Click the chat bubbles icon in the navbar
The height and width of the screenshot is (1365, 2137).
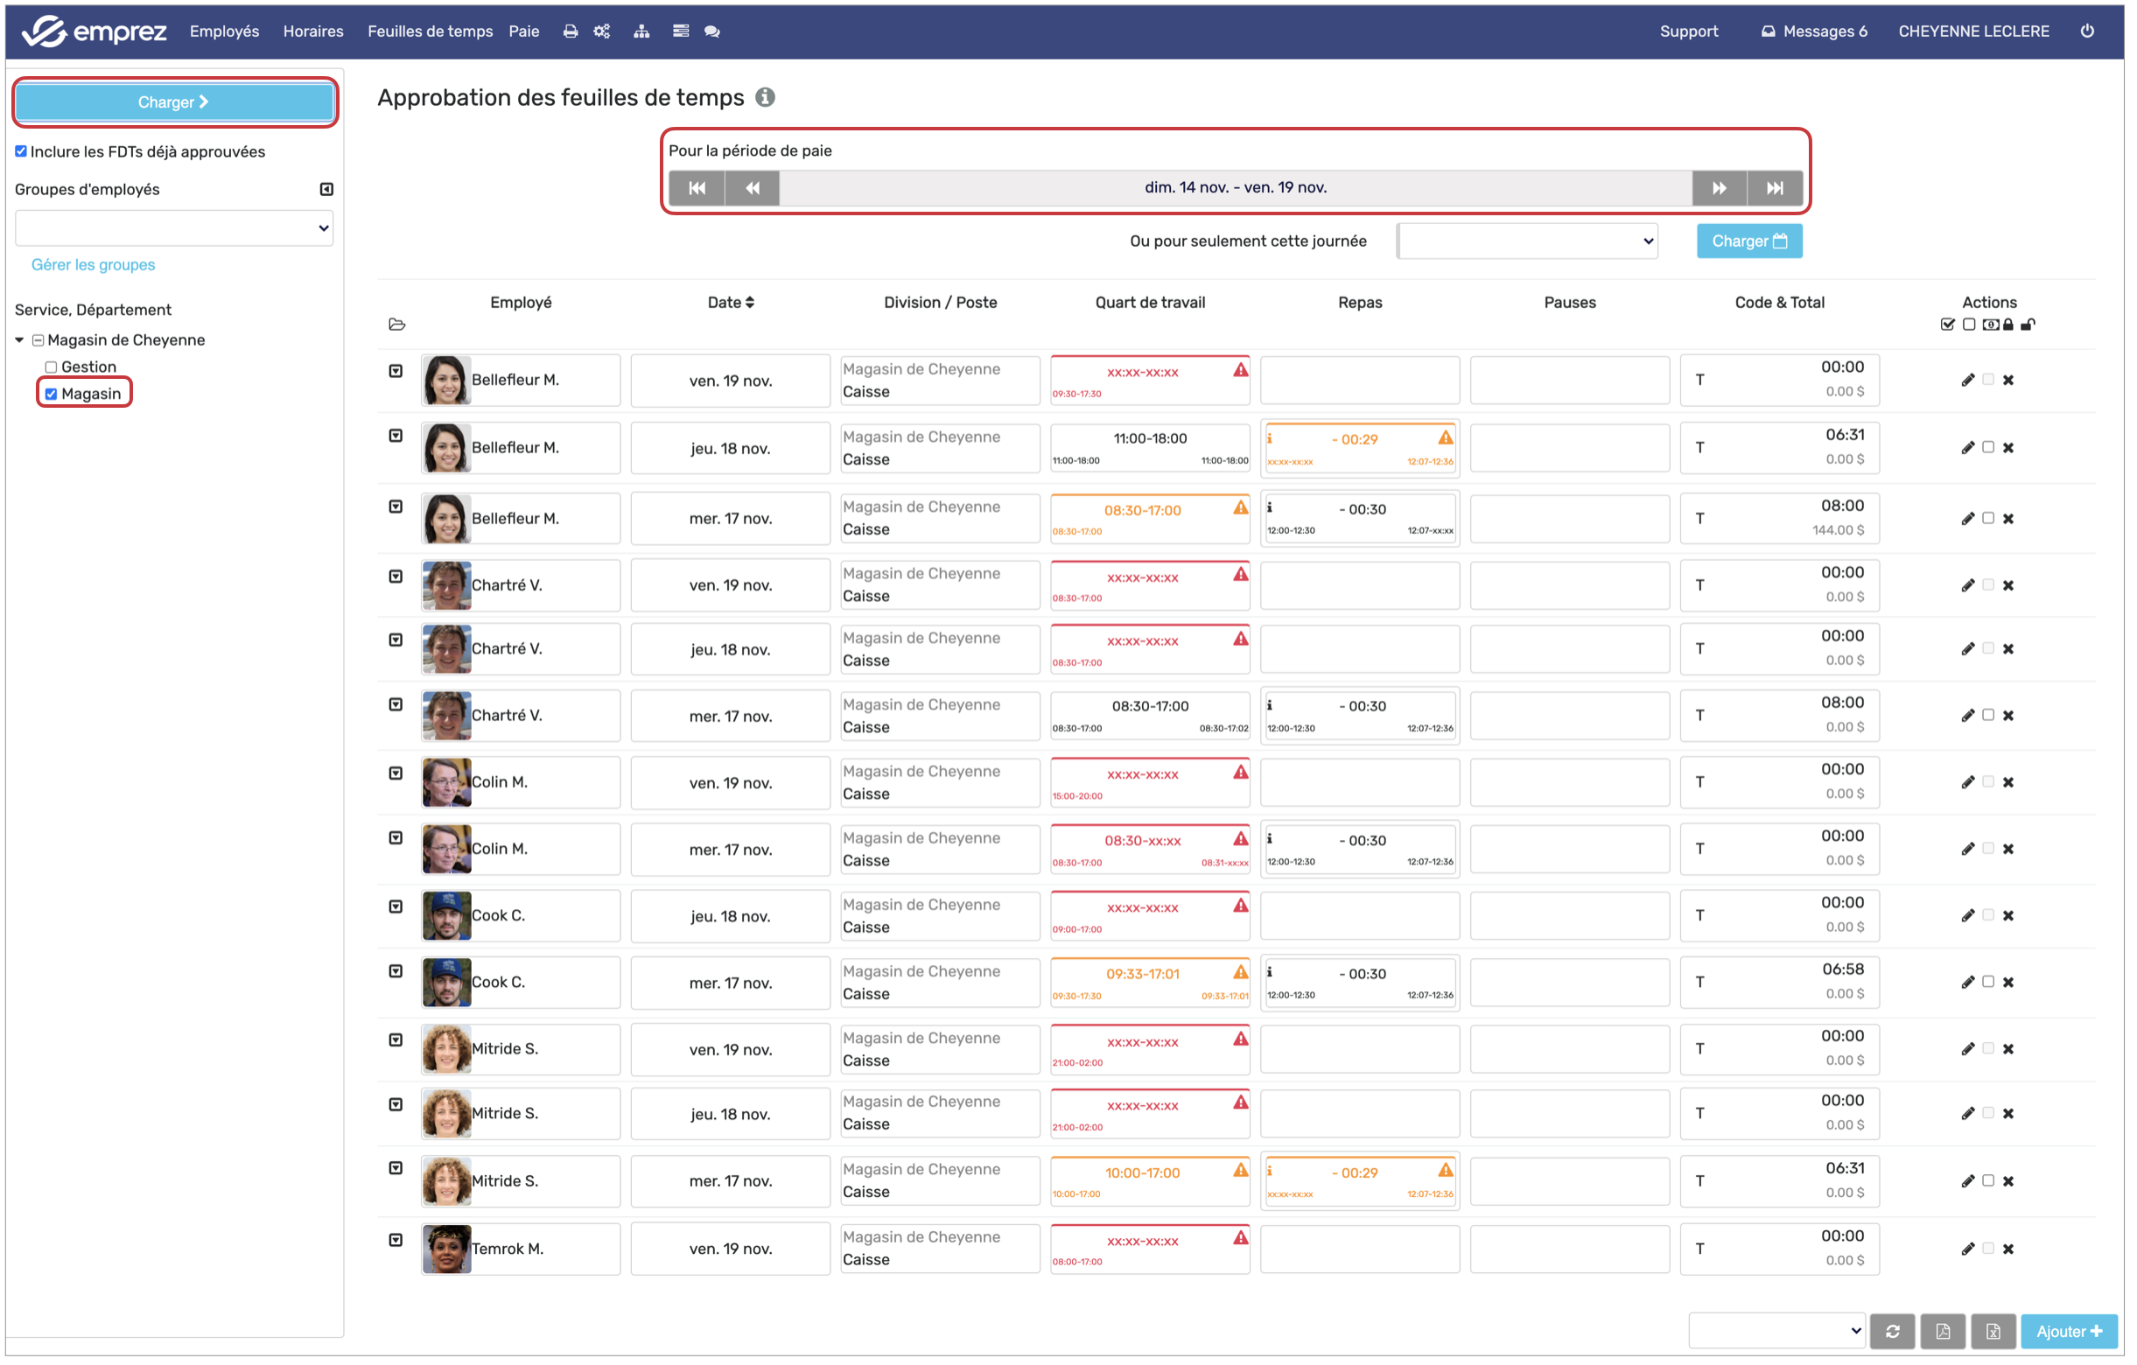(711, 31)
